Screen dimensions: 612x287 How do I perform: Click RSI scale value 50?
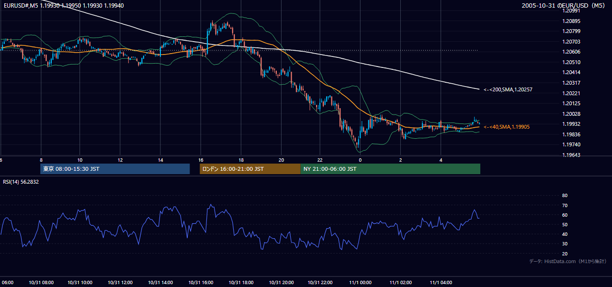[565, 224]
